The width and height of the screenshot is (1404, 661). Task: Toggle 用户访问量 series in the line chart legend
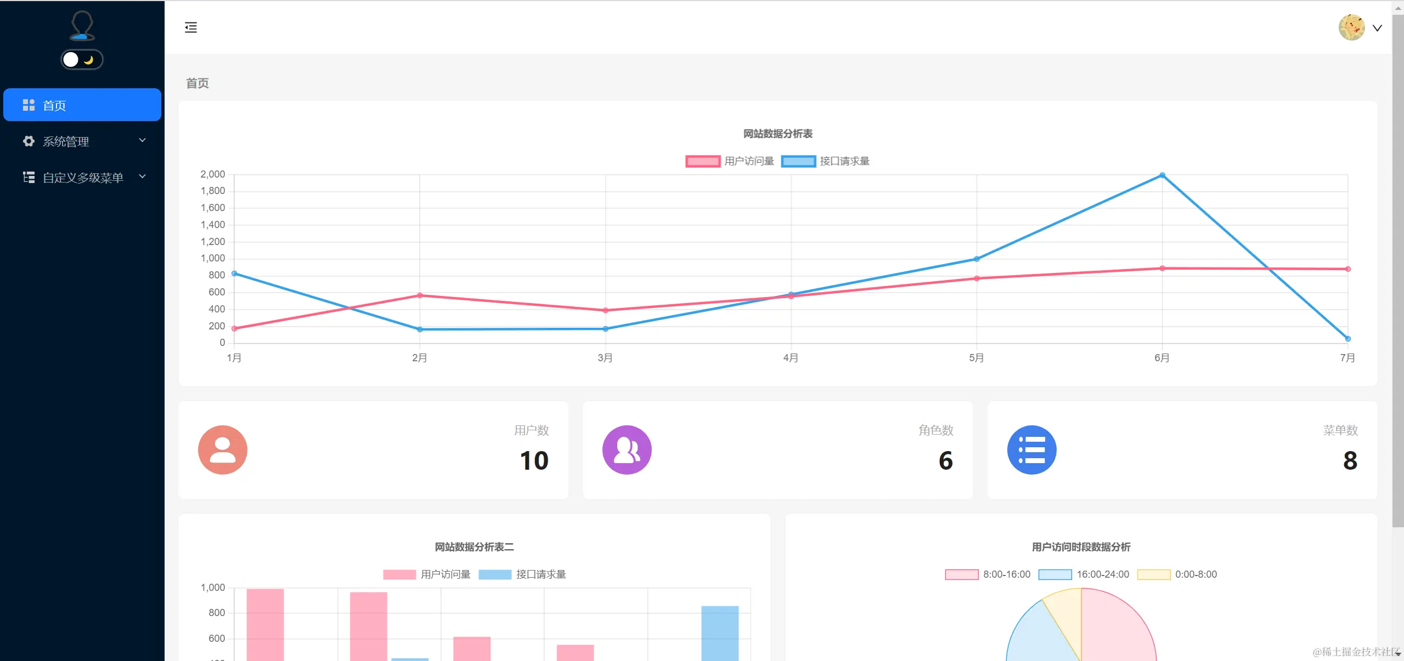pyautogui.click(x=730, y=161)
